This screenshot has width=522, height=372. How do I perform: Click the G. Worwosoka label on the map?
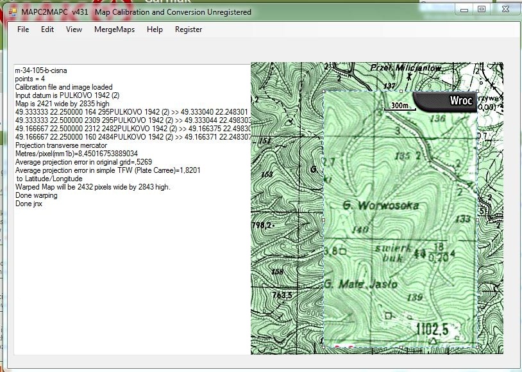[x=380, y=206]
